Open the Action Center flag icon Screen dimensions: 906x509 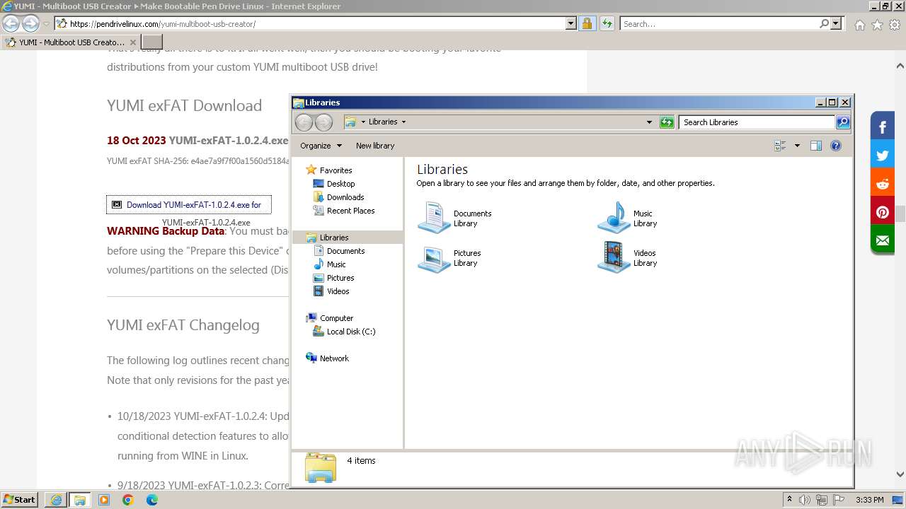pyautogui.click(x=839, y=500)
